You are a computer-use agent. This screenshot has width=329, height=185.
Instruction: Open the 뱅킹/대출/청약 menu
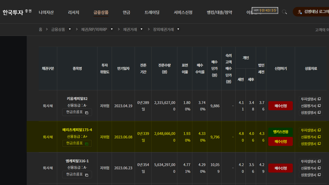coord(219,12)
